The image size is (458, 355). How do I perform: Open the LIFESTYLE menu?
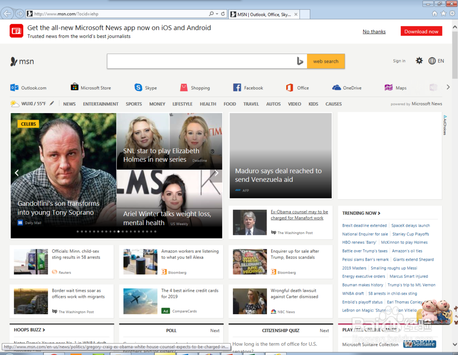(x=182, y=104)
